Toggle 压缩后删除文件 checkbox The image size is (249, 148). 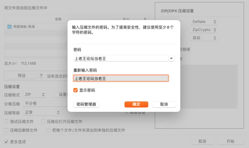(6, 130)
